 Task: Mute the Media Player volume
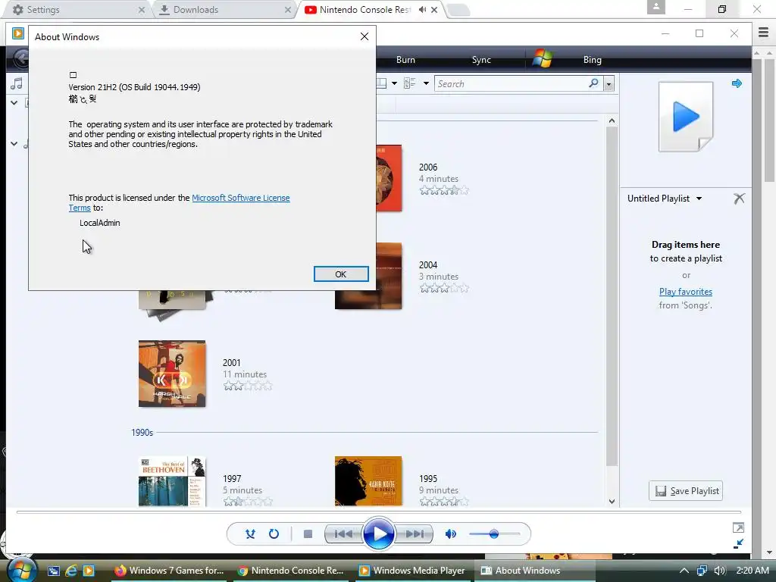(x=450, y=534)
